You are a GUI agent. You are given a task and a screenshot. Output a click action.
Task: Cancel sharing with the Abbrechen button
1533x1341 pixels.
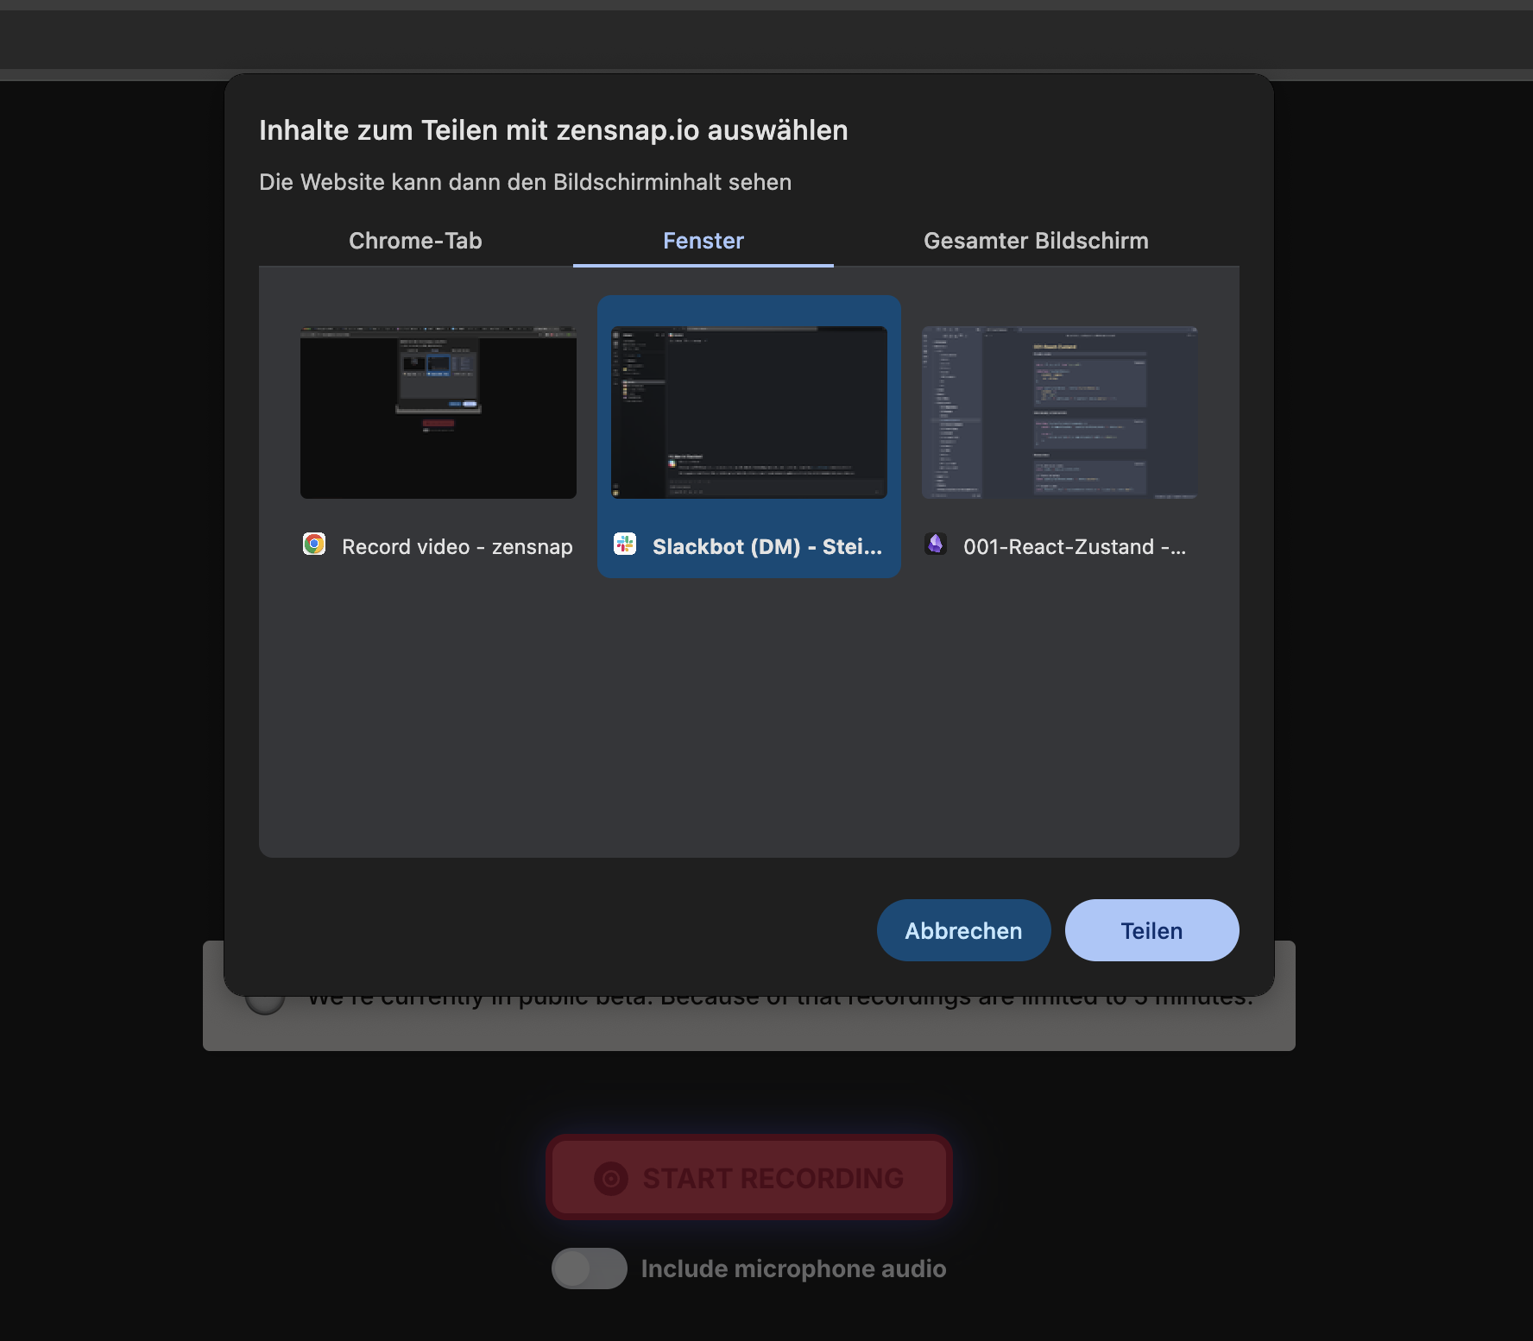click(x=963, y=930)
